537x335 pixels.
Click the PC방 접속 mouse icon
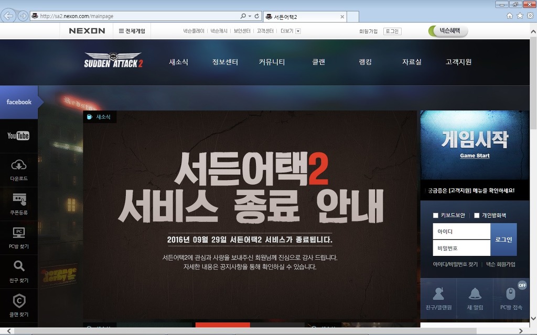coord(511,294)
